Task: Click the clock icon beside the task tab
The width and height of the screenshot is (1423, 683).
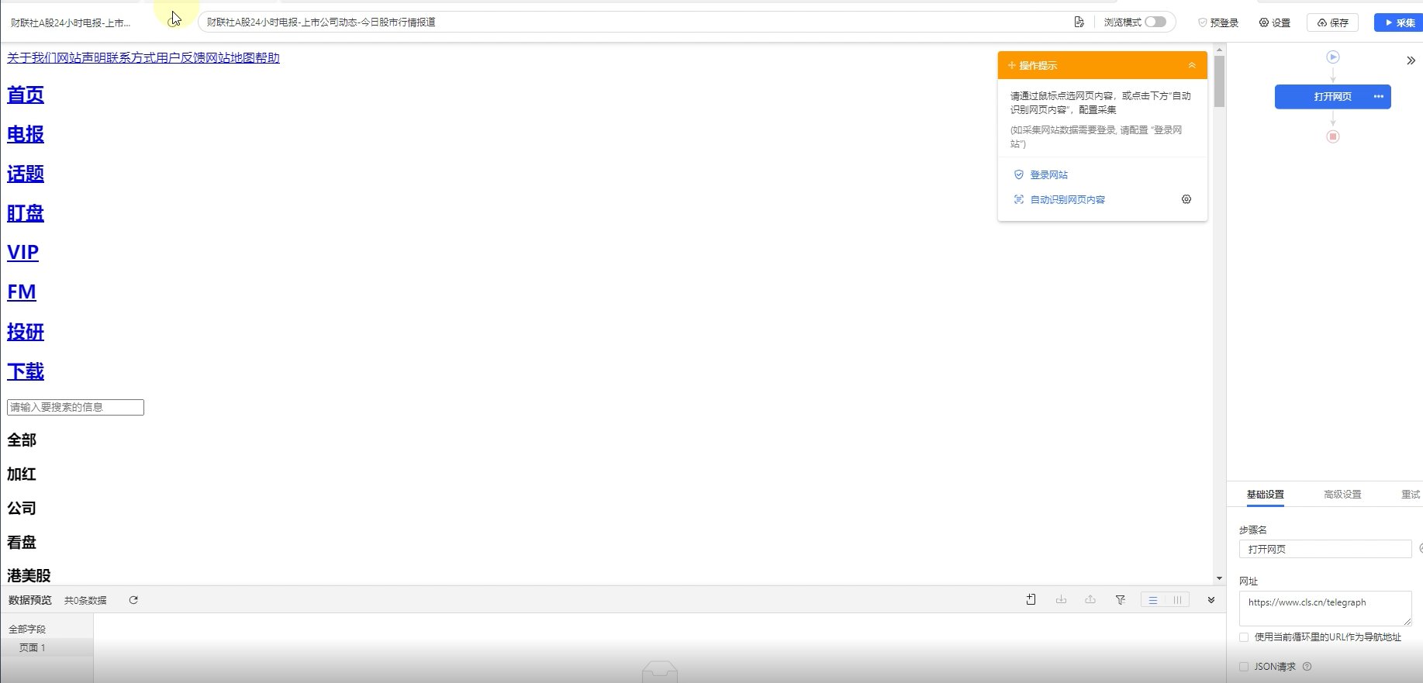Action: 173,22
